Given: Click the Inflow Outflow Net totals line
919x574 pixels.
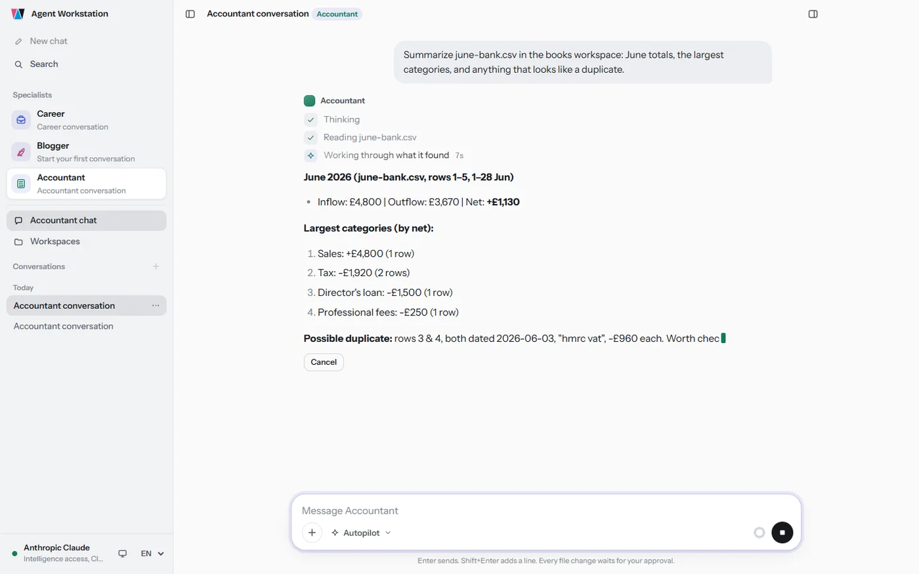Looking at the screenshot, I should pyautogui.click(x=419, y=202).
